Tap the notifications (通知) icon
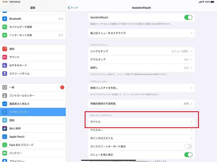The height and width of the screenshot is (162, 217). 5,49
